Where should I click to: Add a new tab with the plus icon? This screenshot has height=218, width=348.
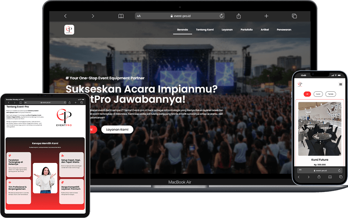coord(266,16)
